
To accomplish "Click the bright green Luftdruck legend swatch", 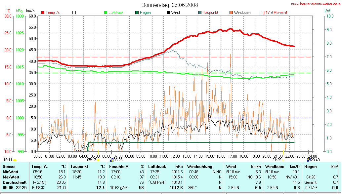I will click(x=106, y=13).
